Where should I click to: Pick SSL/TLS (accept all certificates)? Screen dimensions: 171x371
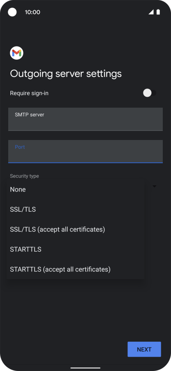76,229
